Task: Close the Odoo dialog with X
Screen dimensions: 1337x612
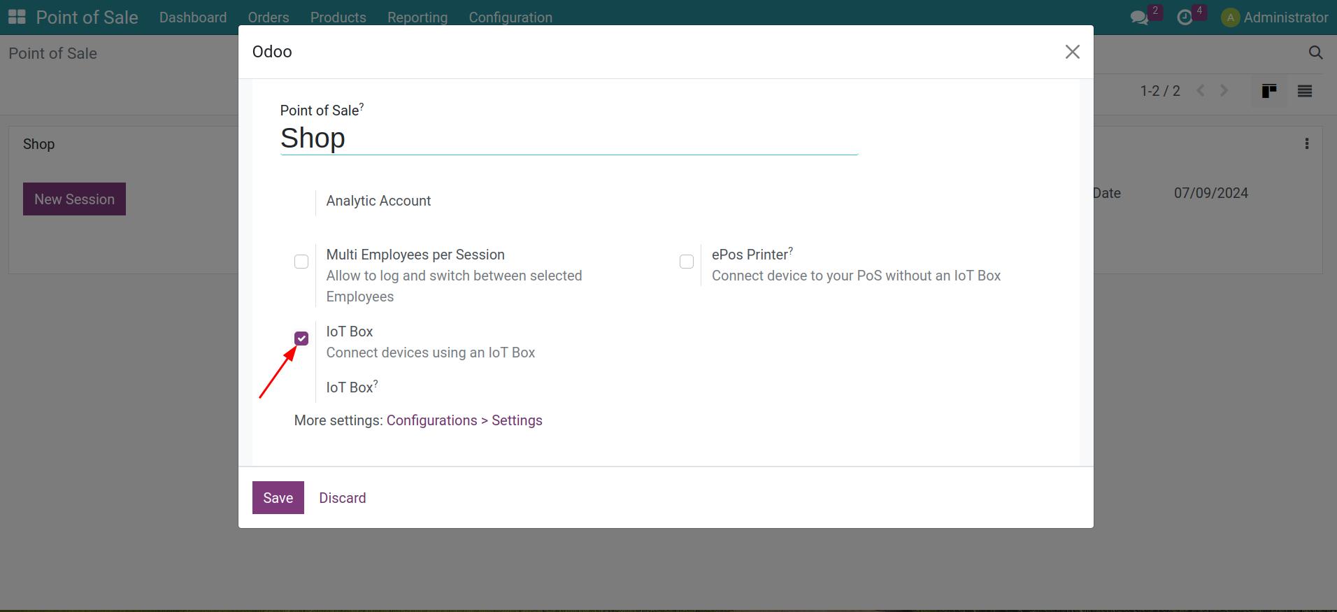Action: pos(1072,52)
